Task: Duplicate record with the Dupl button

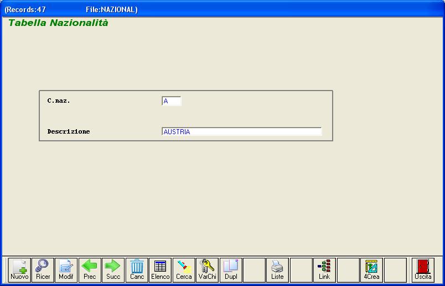Action: (x=231, y=270)
